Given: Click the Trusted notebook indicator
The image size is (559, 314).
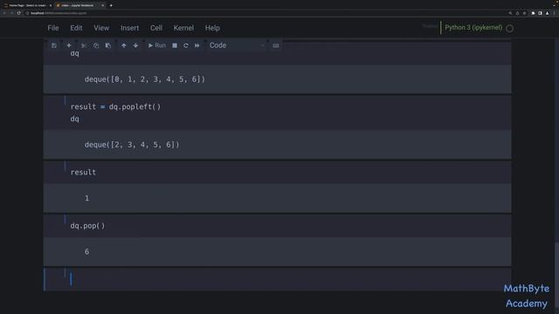Looking at the screenshot, I should click(x=430, y=26).
